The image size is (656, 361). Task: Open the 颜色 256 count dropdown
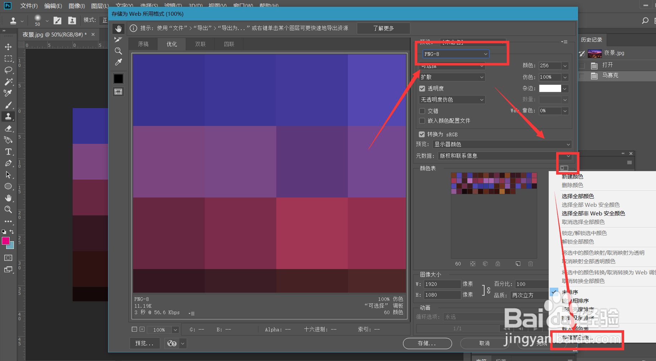click(x=565, y=66)
